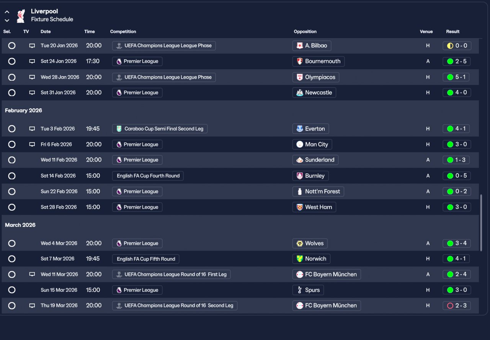Click the Champions League logo on the 20 Jan row
The width and height of the screenshot is (490, 340).
pyautogui.click(x=119, y=46)
